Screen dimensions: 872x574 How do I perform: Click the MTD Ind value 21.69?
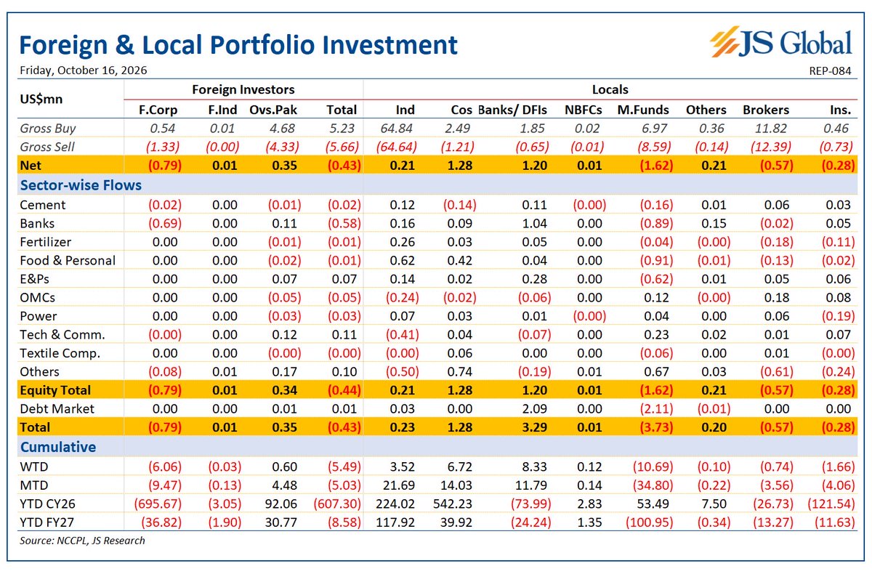[x=399, y=485]
